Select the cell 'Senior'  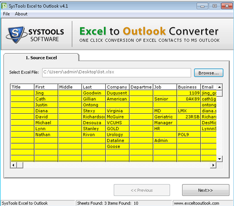coord(165,99)
